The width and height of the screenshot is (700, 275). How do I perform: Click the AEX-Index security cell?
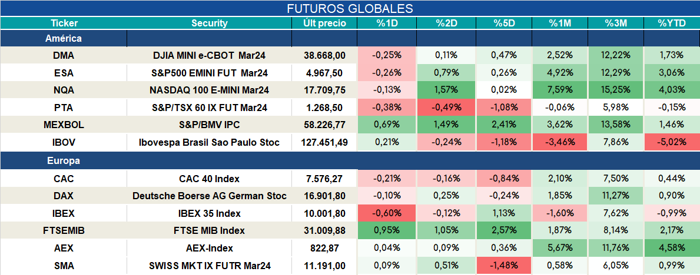(x=210, y=248)
